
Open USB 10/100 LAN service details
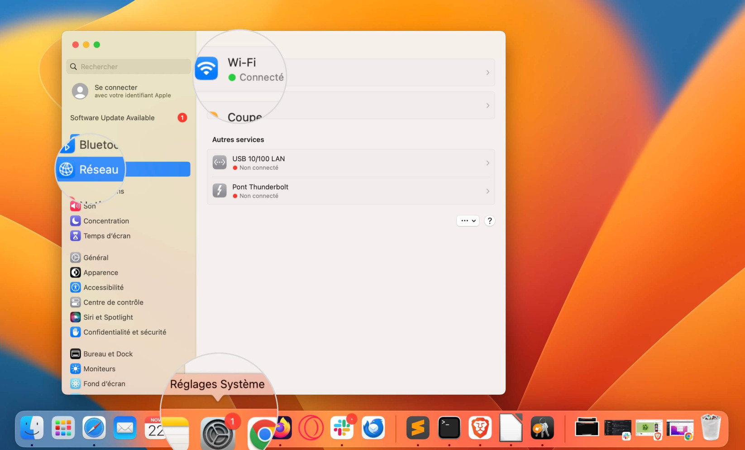(351, 163)
